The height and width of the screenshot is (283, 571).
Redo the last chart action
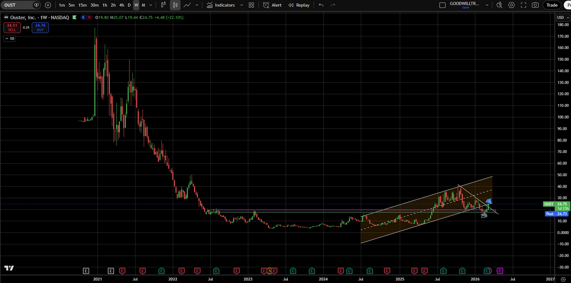point(333,5)
